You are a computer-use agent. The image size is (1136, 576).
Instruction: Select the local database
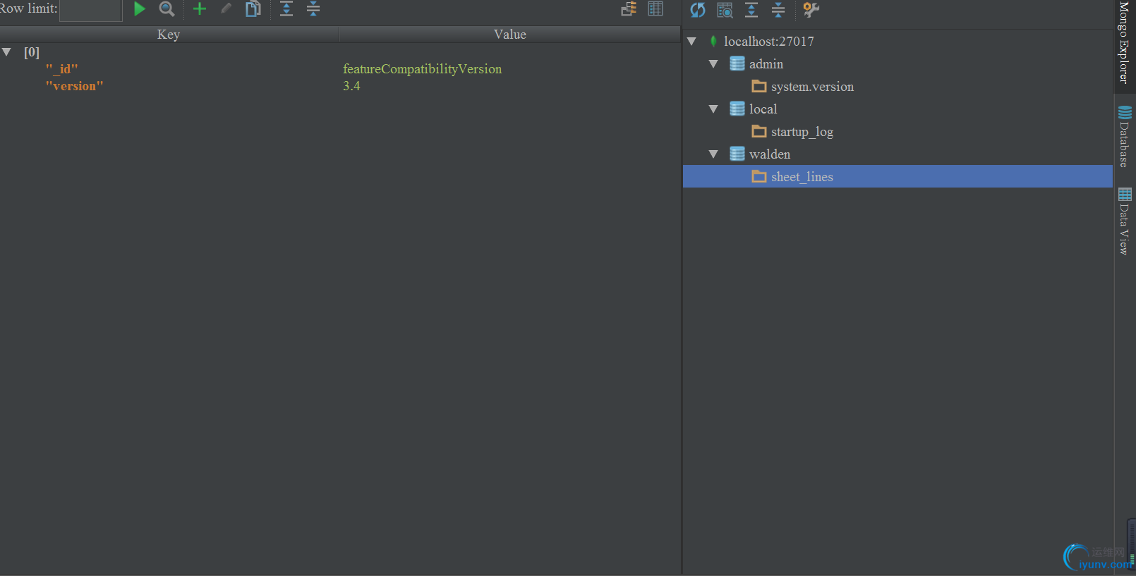click(763, 109)
